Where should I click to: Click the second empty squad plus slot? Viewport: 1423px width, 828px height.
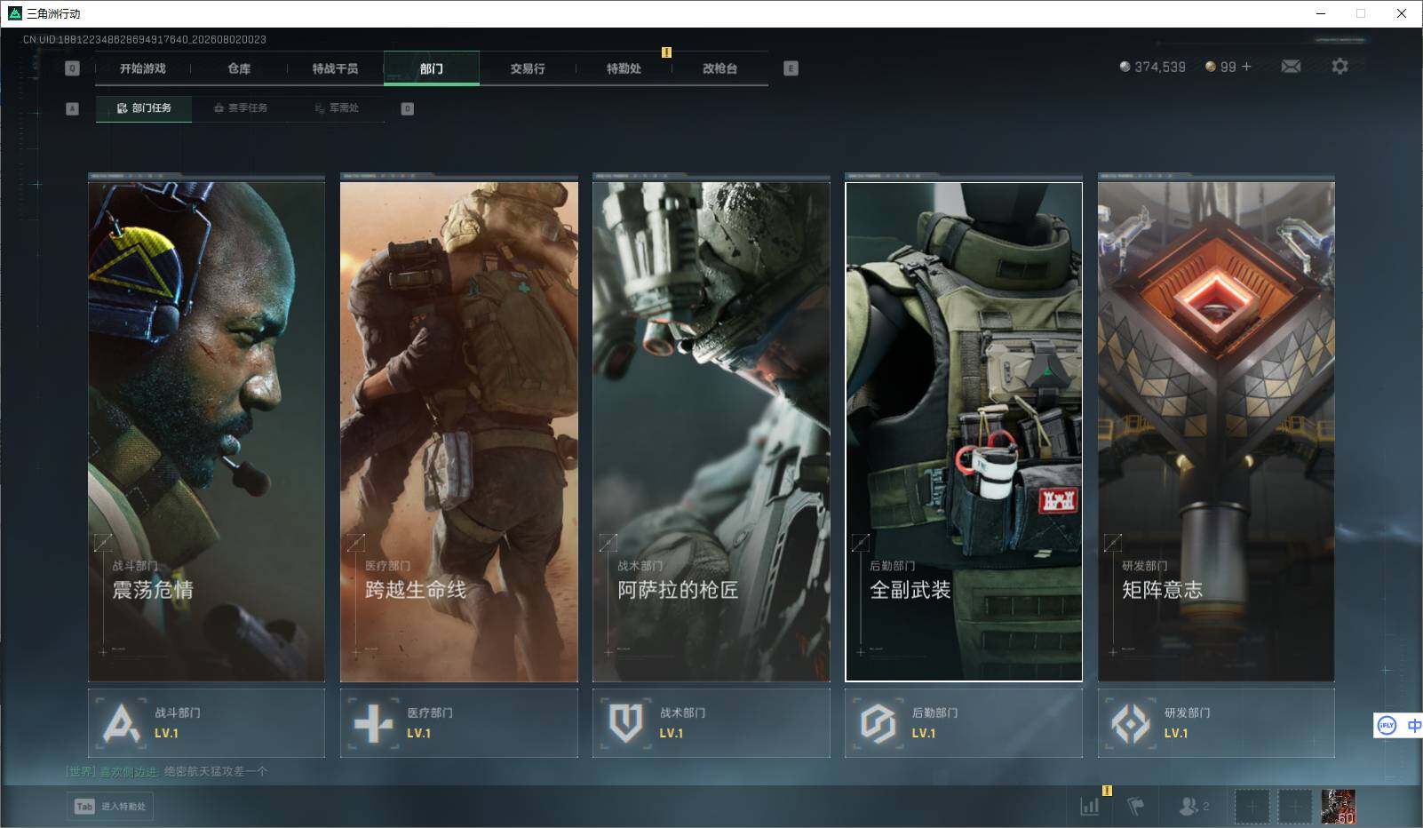point(1294,807)
